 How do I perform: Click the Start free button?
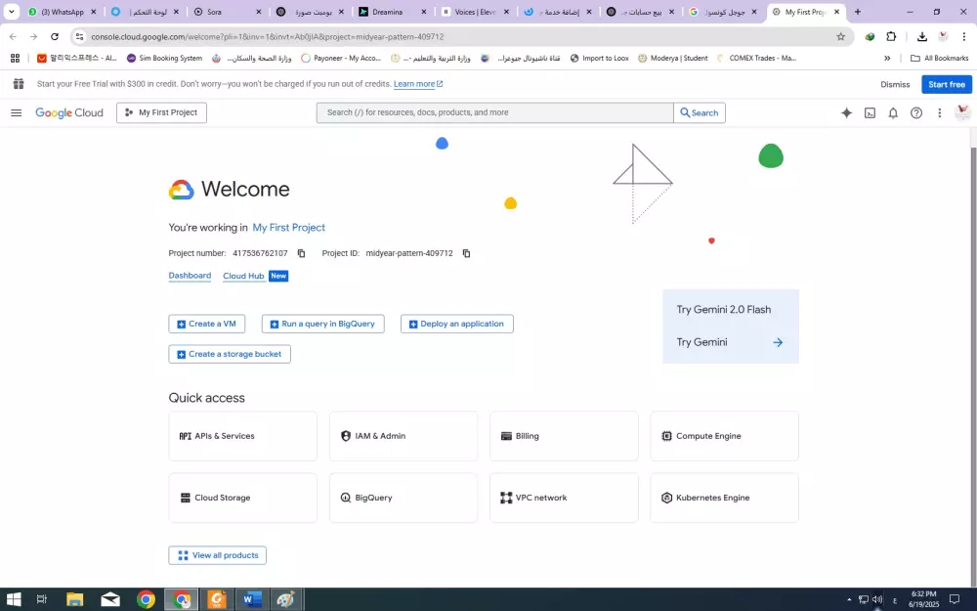click(x=946, y=84)
